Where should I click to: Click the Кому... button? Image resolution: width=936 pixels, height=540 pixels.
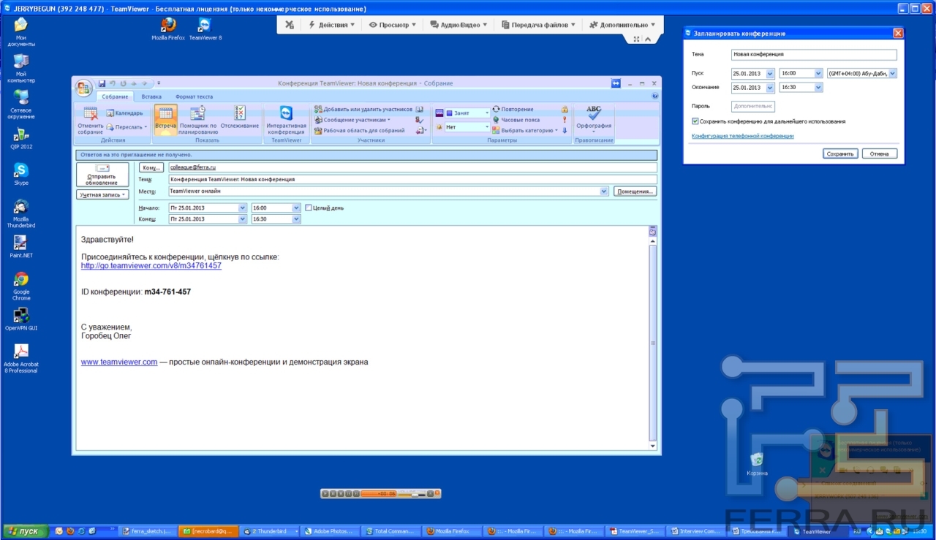pyautogui.click(x=151, y=168)
